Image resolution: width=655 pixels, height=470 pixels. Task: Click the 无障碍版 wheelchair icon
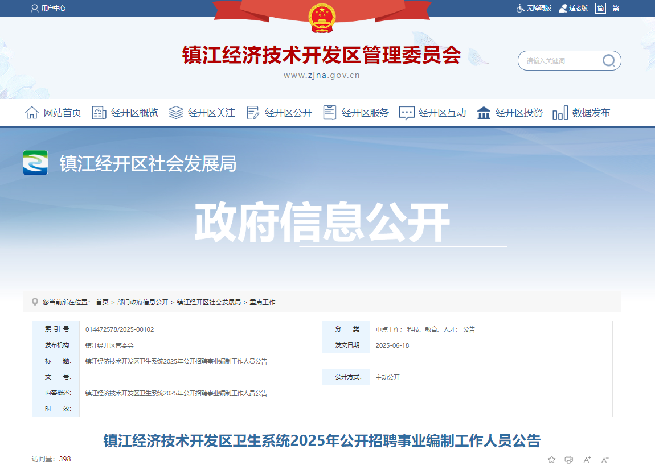(x=521, y=8)
